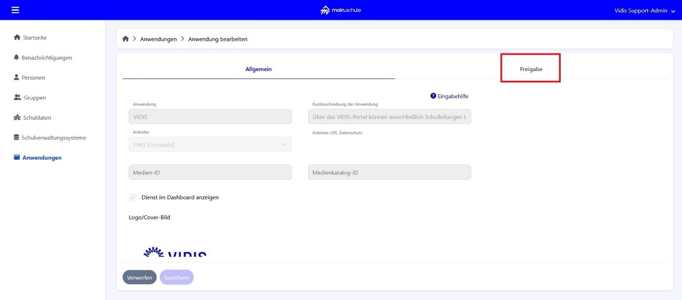Click the Medienkatalog-ID input field
The height and width of the screenshot is (300, 682).
coord(389,172)
